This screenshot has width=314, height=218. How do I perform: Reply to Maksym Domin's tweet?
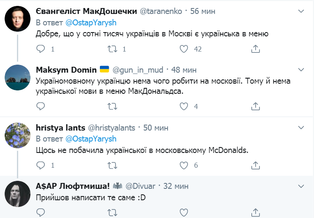(x=40, y=106)
